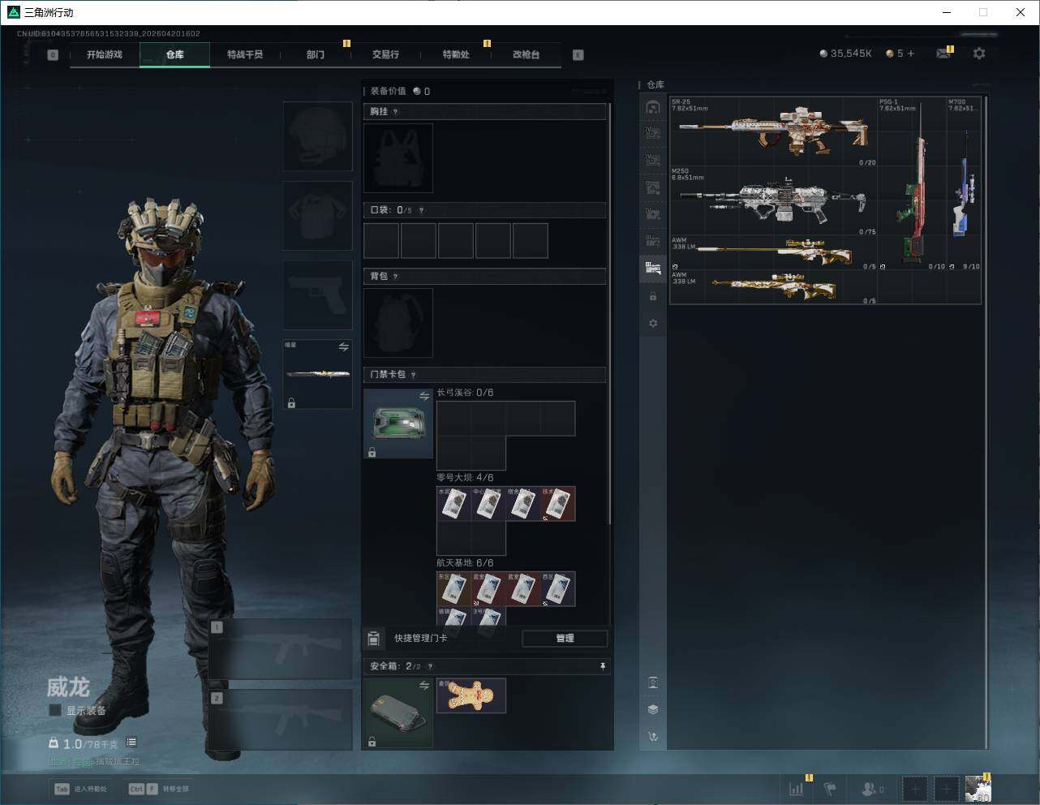Click the first empty team slot plus button

tap(915, 789)
